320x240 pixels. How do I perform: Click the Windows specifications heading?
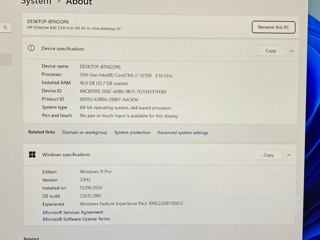tap(66, 155)
